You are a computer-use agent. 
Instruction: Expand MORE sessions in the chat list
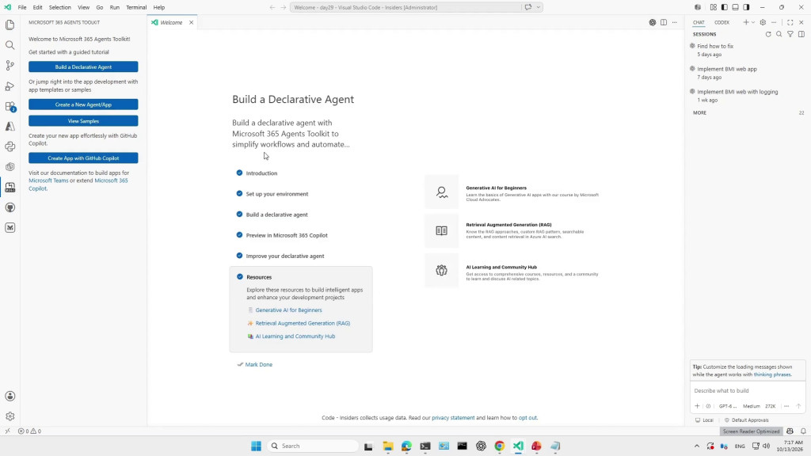click(700, 112)
